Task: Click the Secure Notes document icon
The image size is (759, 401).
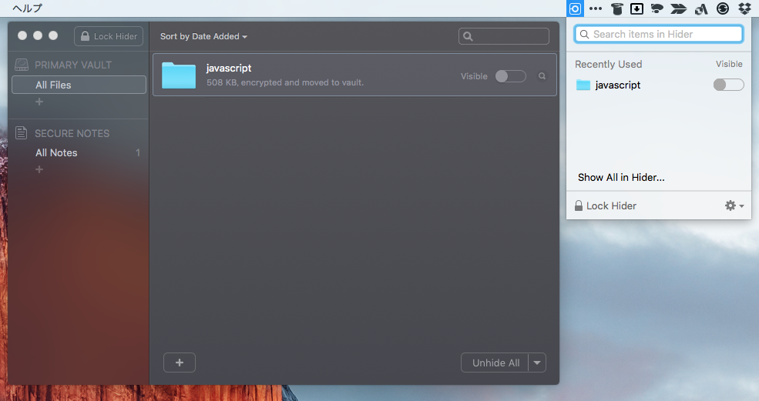Action: click(x=21, y=132)
